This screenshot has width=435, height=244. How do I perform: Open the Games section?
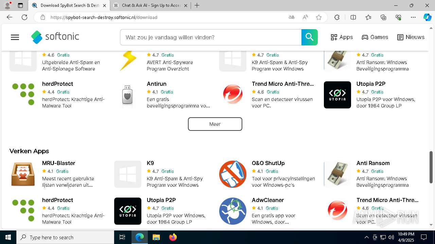tap(375, 37)
